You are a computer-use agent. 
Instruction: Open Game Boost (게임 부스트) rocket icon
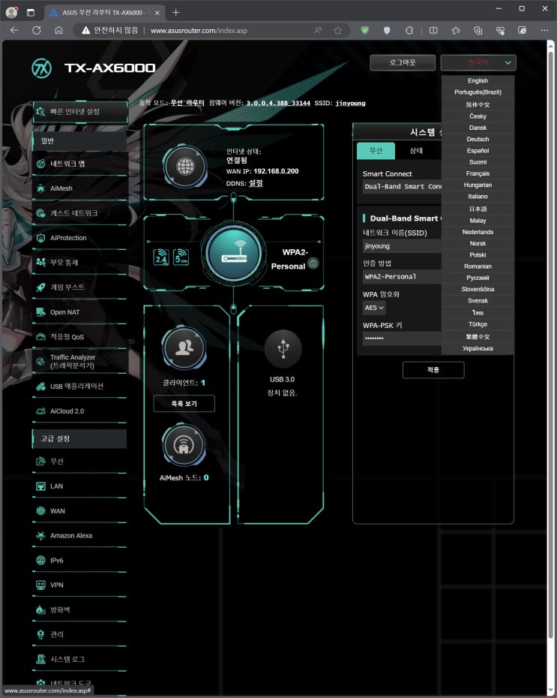point(41,287)
